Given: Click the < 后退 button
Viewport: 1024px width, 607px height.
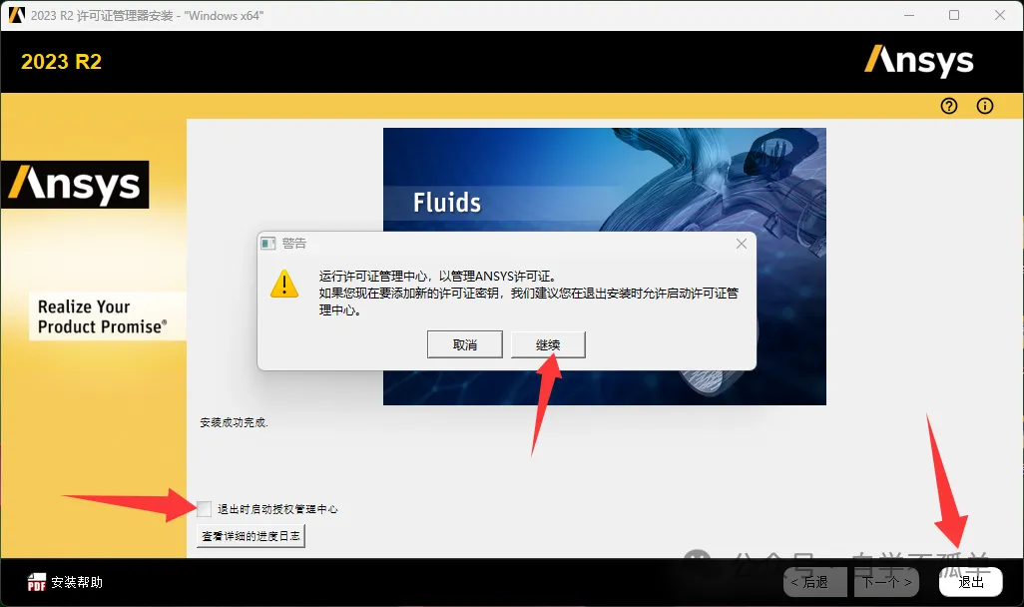Looking at the screenshot, I should (815, 581).
